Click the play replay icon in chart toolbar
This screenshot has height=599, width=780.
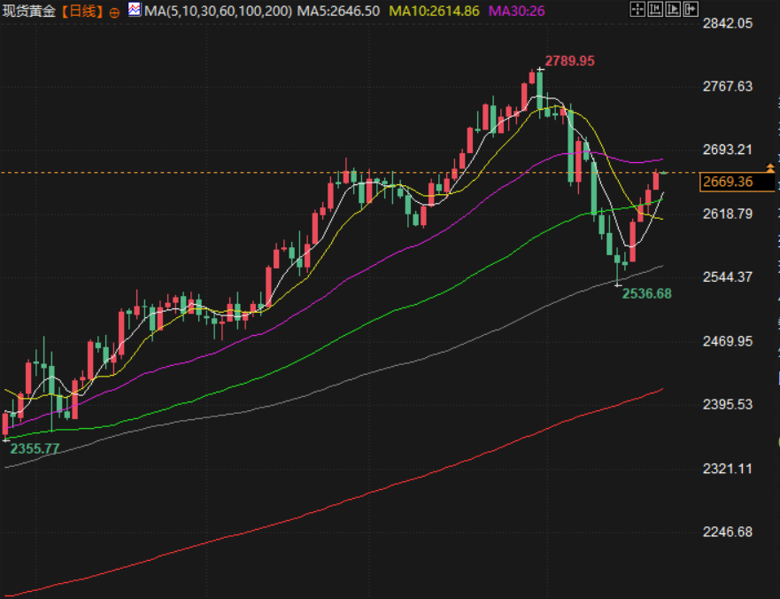coord(672,11)
